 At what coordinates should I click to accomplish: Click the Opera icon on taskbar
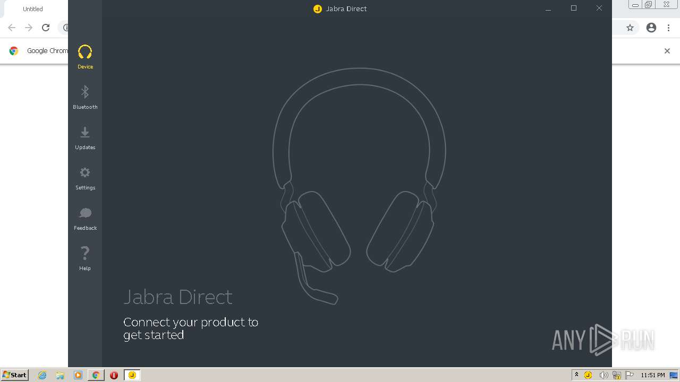(x=114, y=375)
